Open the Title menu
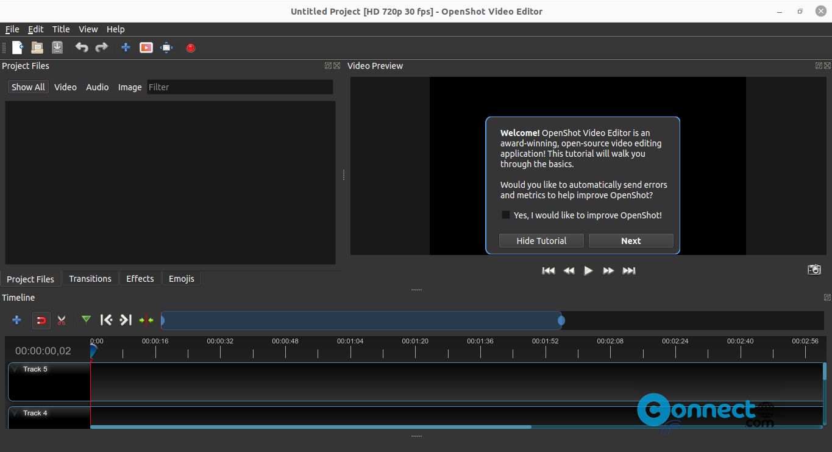 point(61,29)
